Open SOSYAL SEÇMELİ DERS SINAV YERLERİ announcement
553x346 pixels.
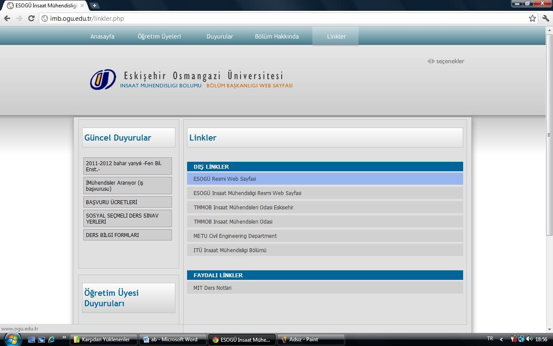coord(127,218)
